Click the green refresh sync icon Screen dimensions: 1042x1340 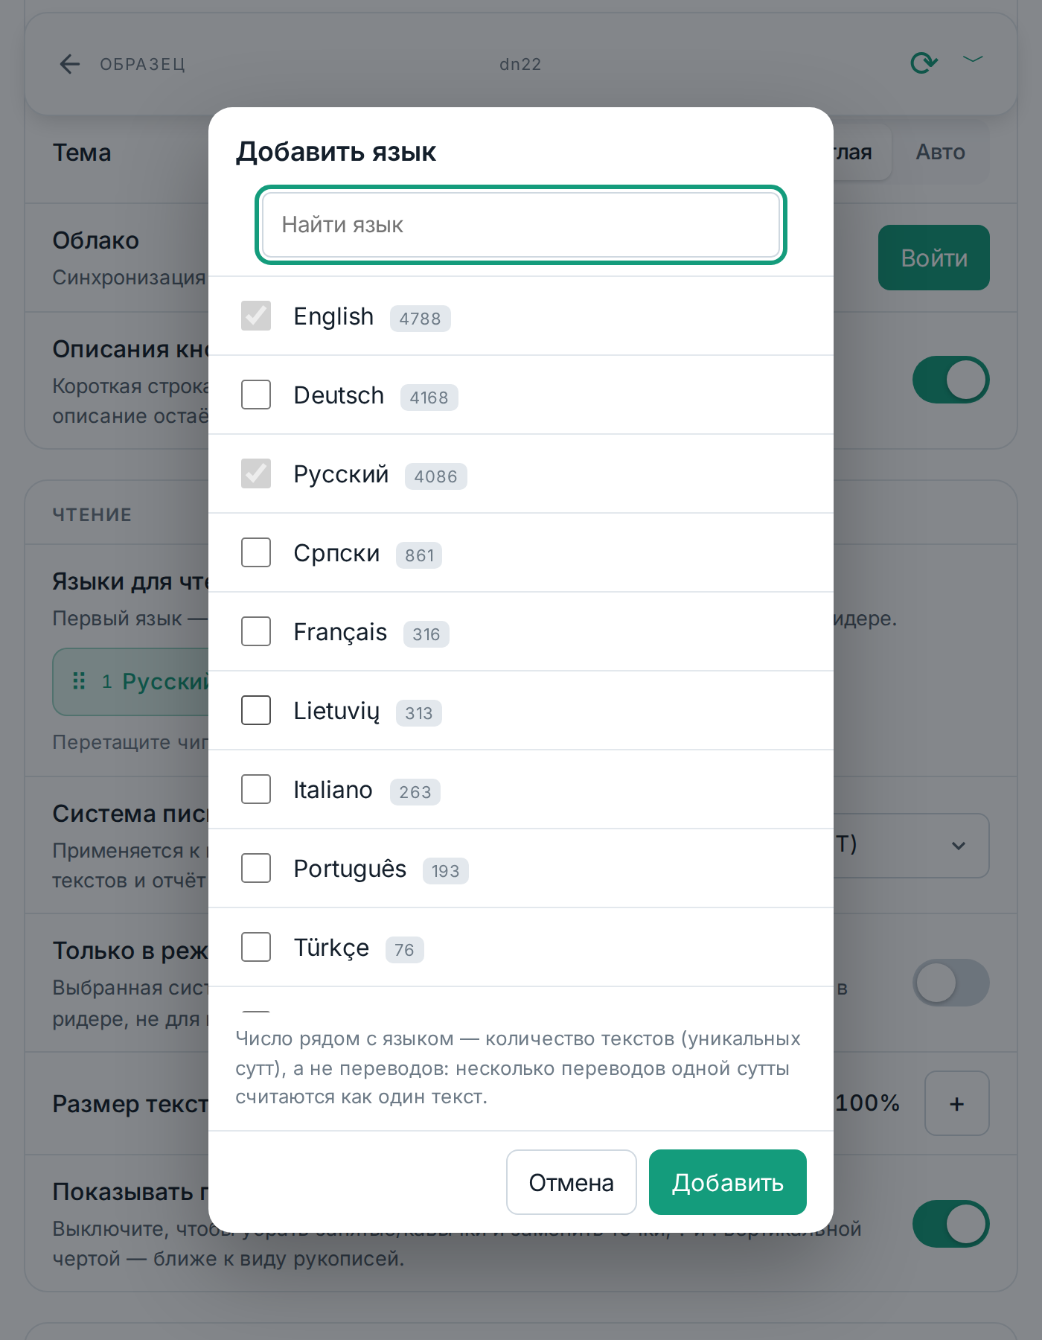[924, 63]
